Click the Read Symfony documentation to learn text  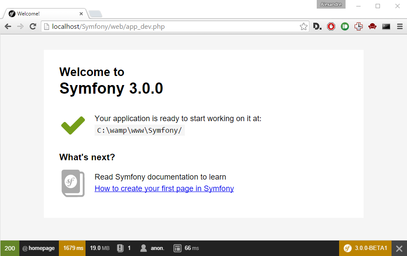point(160,177)
